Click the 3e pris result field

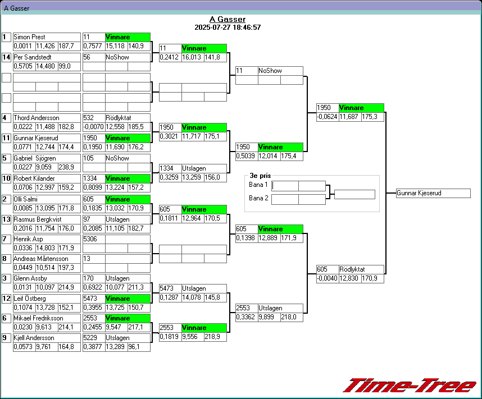tap(354, 195)
